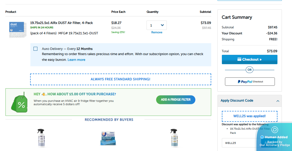This screenshot has height=151, width=292.
Task: Collapse the Apply Discount Code panel
Action: 278,101
